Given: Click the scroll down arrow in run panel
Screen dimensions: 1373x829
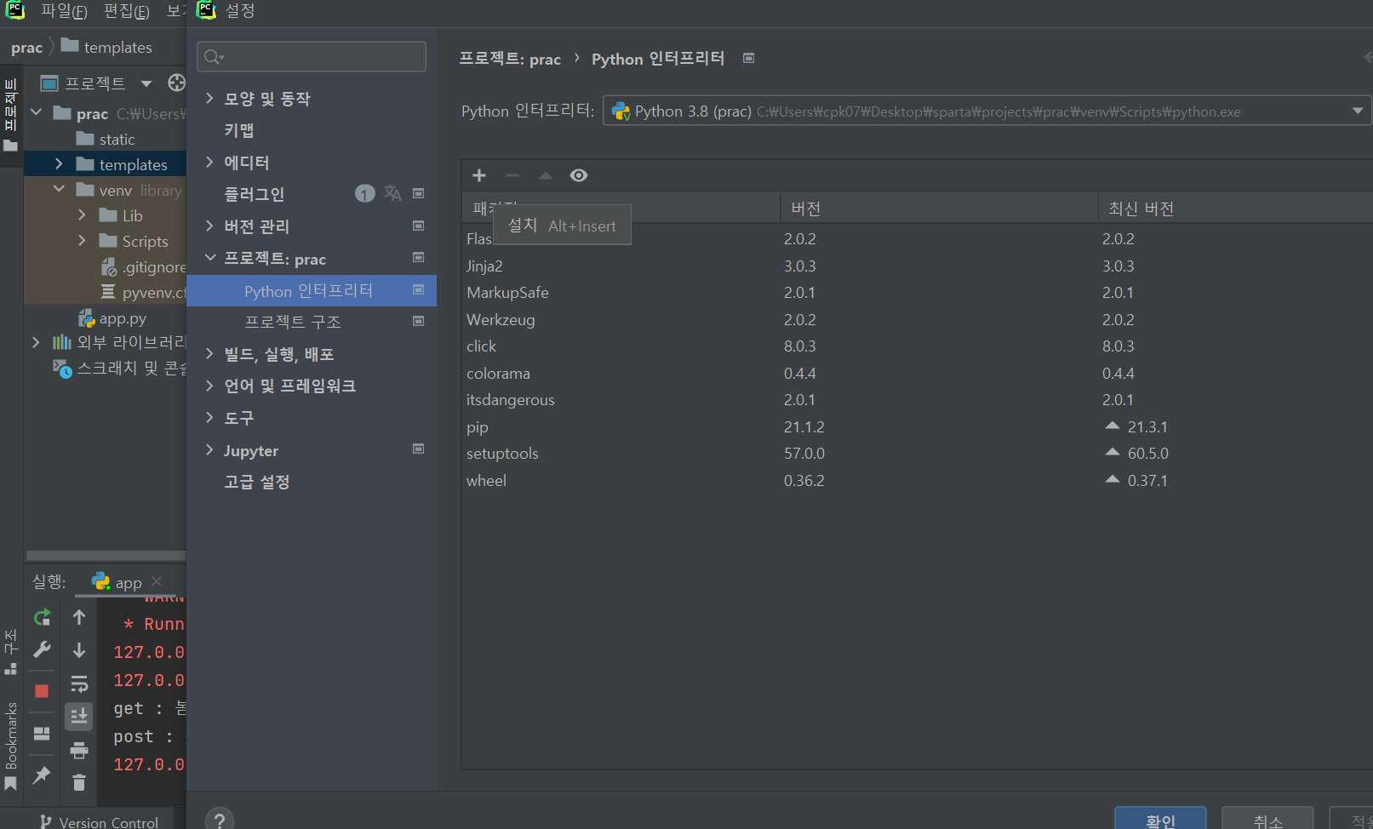Looking at the screenshot, I should [79, 650].
